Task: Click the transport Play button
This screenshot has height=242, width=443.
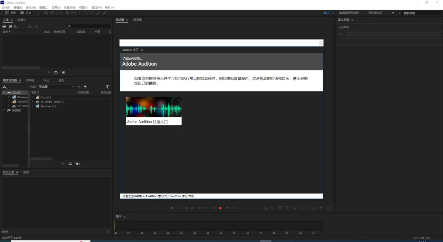Action: coord(178,208)
